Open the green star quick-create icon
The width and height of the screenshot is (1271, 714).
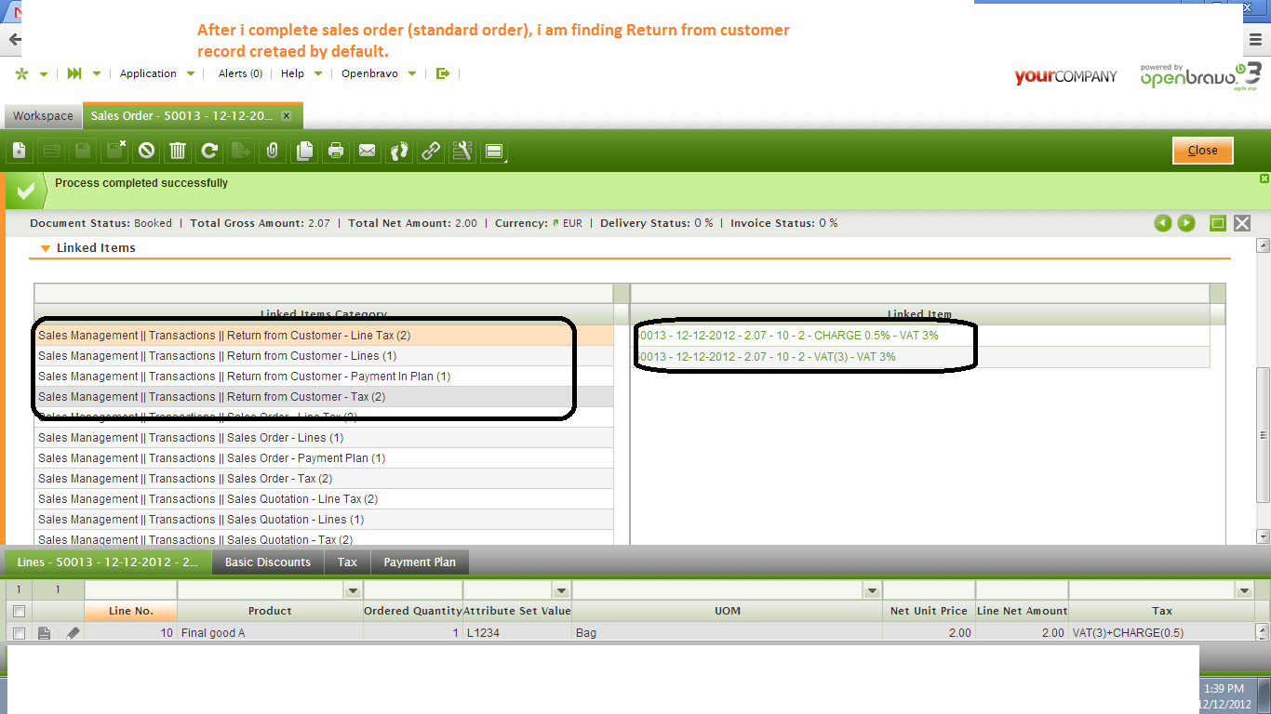click(x=22, y=73)
